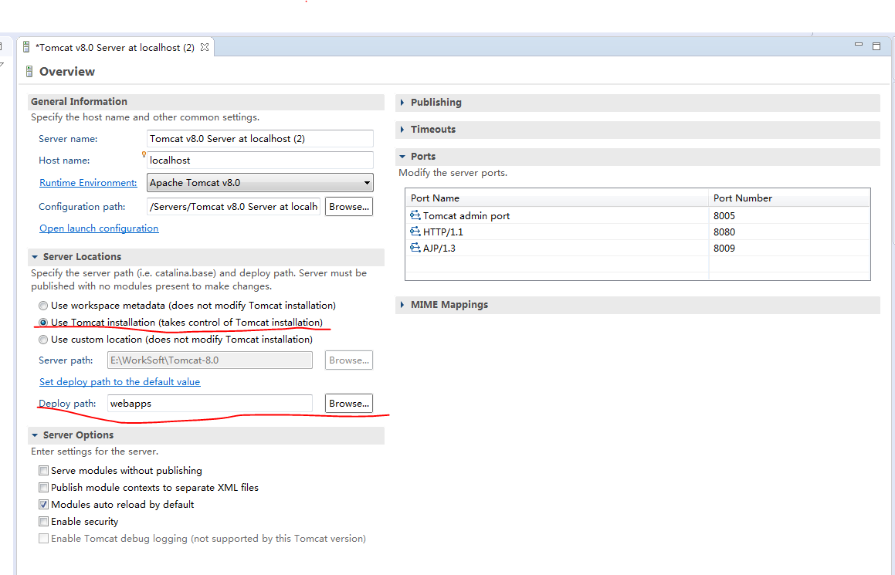The width and height of the screenshot is (895, 575).
Task: Expand the MIME Mappings section
Action: [x=402, y=305]
